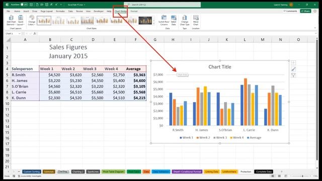Screen dimensions: 322x181
Task: Switch to Protection sheet
Action: (x=246, y=171)
